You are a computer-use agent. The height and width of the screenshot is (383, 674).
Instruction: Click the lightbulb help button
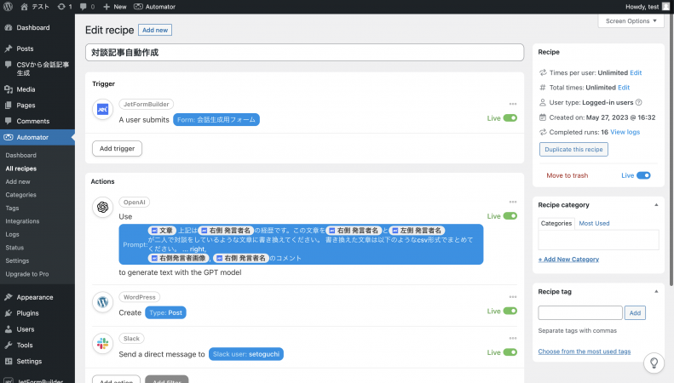654,363
